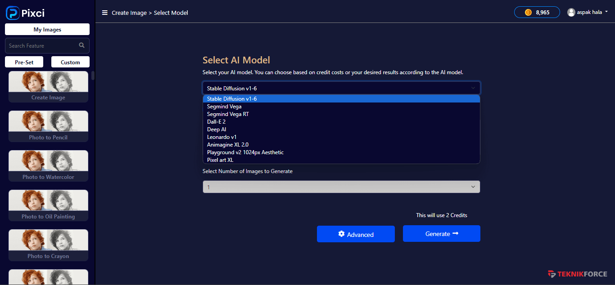Open the Photo to Crayon feature
The image size is (615, 285).
48,245
